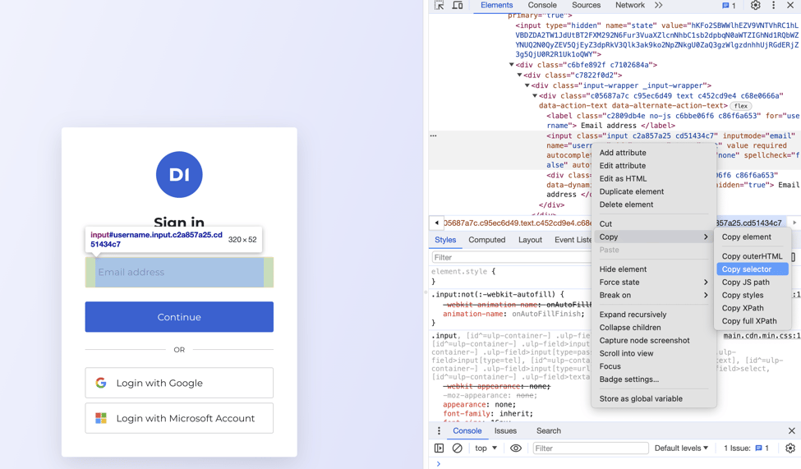Click the ellipsis beside selected input node

coord(433,136)
